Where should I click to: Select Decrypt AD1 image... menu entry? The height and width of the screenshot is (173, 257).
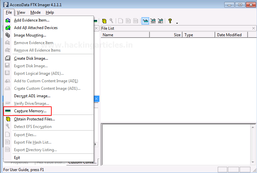pyautogui.click(x=49, y=96)
